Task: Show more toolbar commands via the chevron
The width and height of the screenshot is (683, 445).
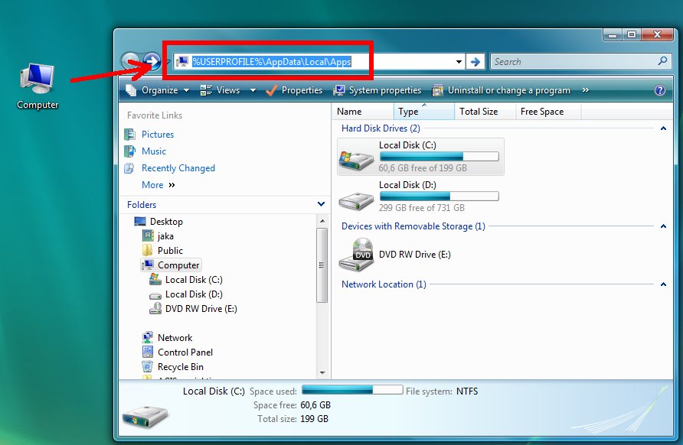Action: [586, 90]
